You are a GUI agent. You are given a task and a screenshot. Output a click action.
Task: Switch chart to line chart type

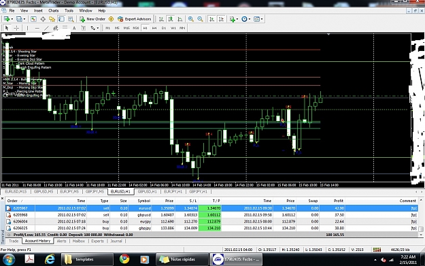tap(180, 19)
